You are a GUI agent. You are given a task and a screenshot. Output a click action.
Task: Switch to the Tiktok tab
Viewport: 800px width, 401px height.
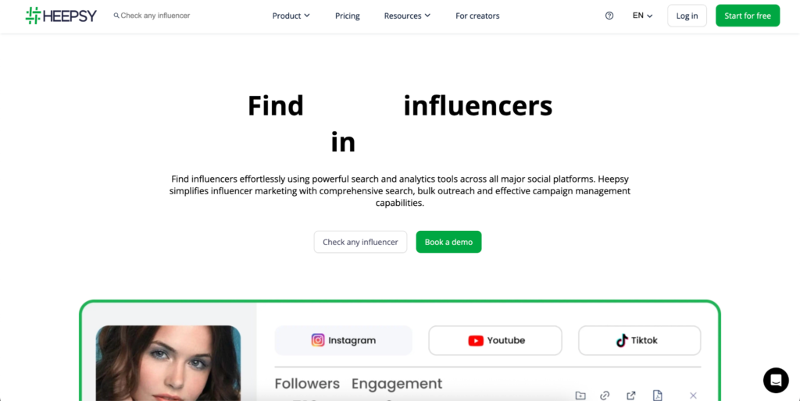639,340
